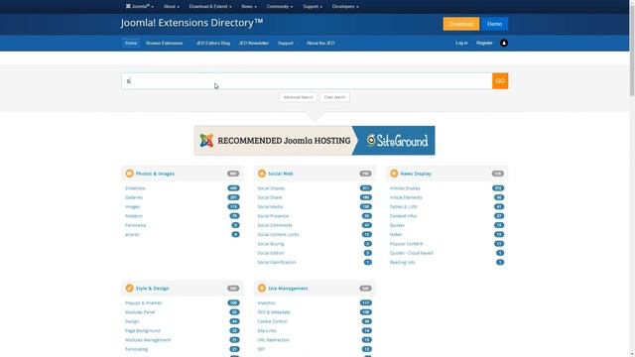Open the Photos & Images category heading
The height and width of the screenshot is (357, 635).
[x=155, y=174]
